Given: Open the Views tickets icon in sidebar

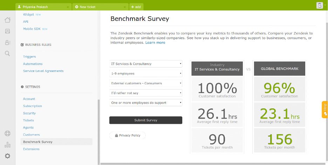Looking at the screenshot, I should click(7, 31).
